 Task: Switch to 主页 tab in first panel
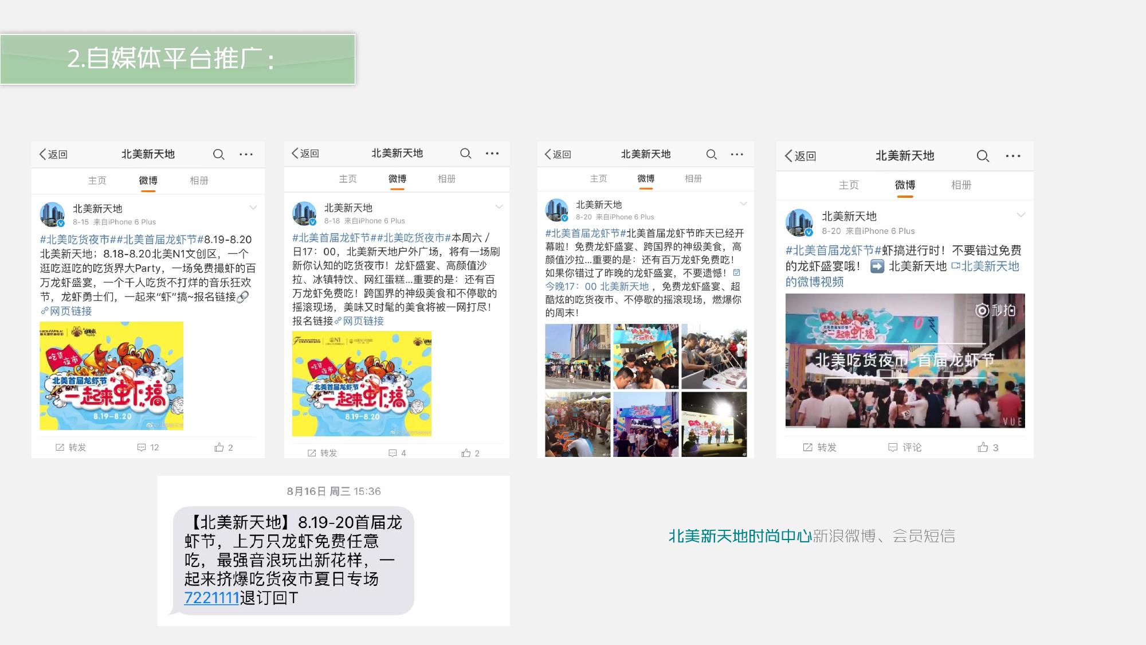(x=97, y=181)
